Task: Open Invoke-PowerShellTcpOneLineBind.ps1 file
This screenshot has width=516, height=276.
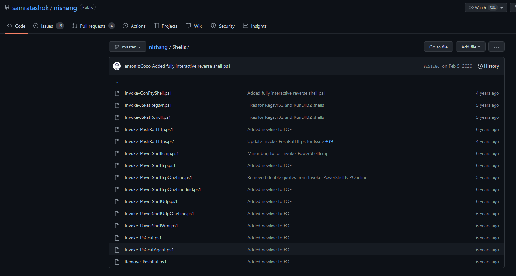Action: click(x=163, y=189)
